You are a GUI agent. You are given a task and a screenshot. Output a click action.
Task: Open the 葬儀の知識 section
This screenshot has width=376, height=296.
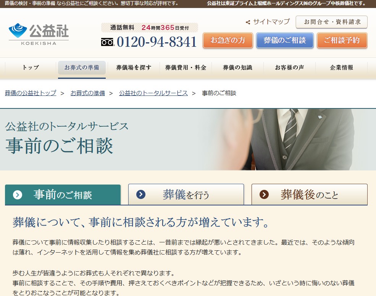click(237, 67)
